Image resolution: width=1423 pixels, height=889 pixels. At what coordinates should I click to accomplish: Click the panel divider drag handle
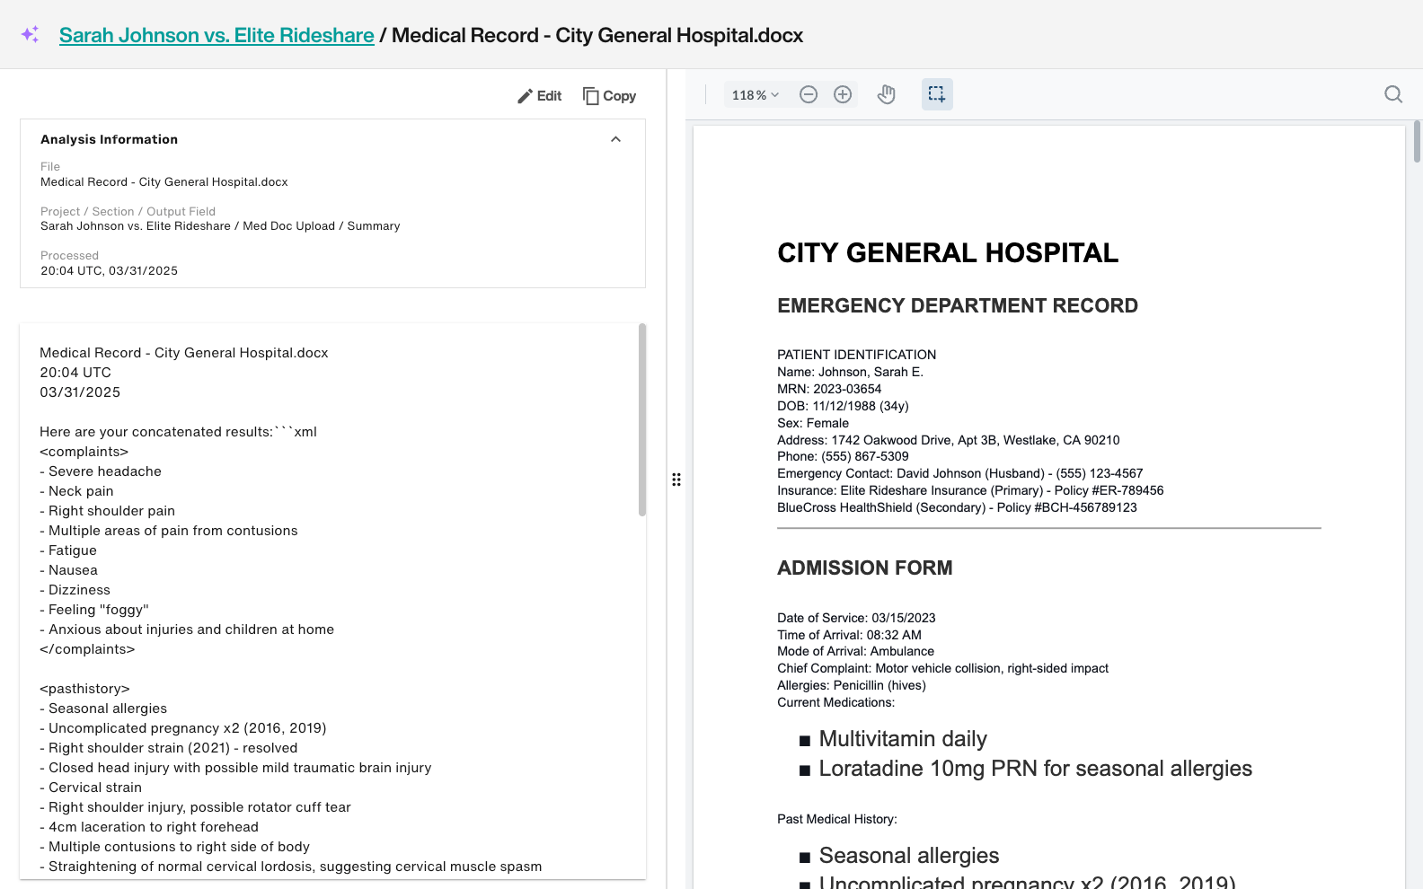tap(676, 480)
